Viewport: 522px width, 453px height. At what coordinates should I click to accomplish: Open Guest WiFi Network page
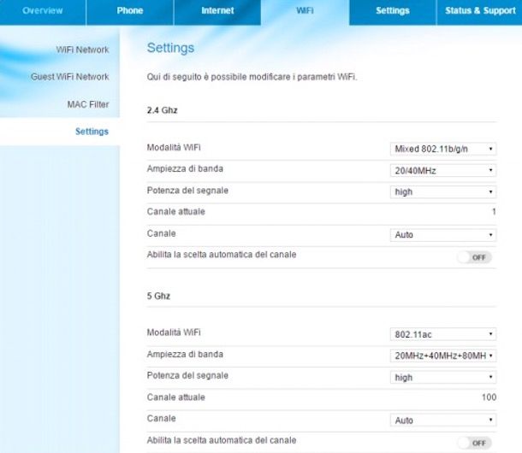[69, 77]
